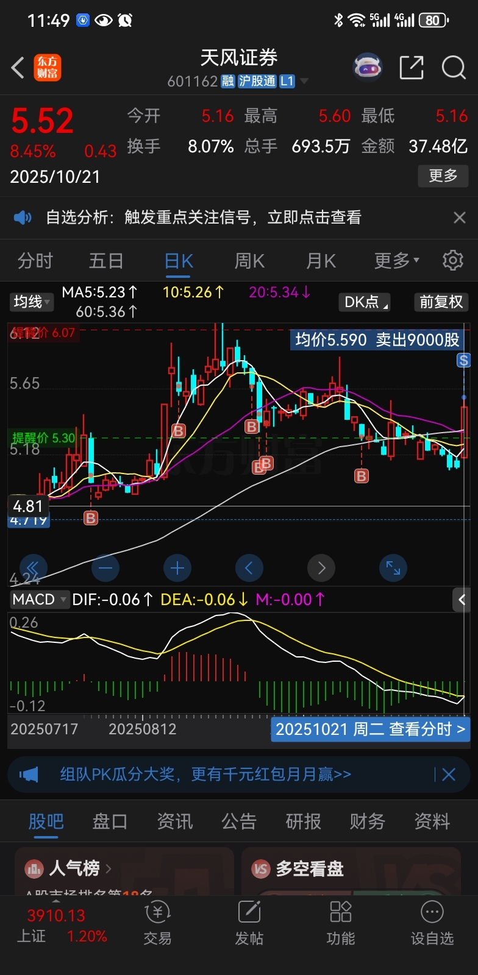Expand 人气榜 chevron
The height and width of the screenshot is (975, 478).
[109, 868]
